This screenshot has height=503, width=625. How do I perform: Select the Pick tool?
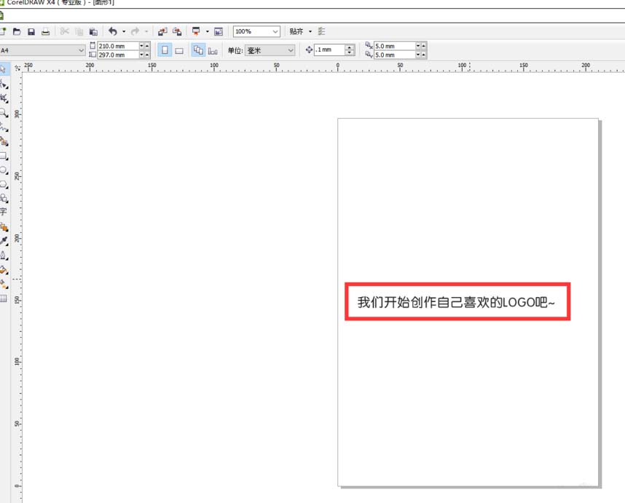(x=5, y=70)
